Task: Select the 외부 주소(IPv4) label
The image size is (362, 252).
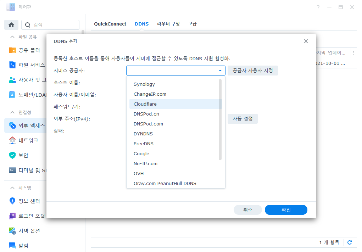Action: click(x=72, y=119)
